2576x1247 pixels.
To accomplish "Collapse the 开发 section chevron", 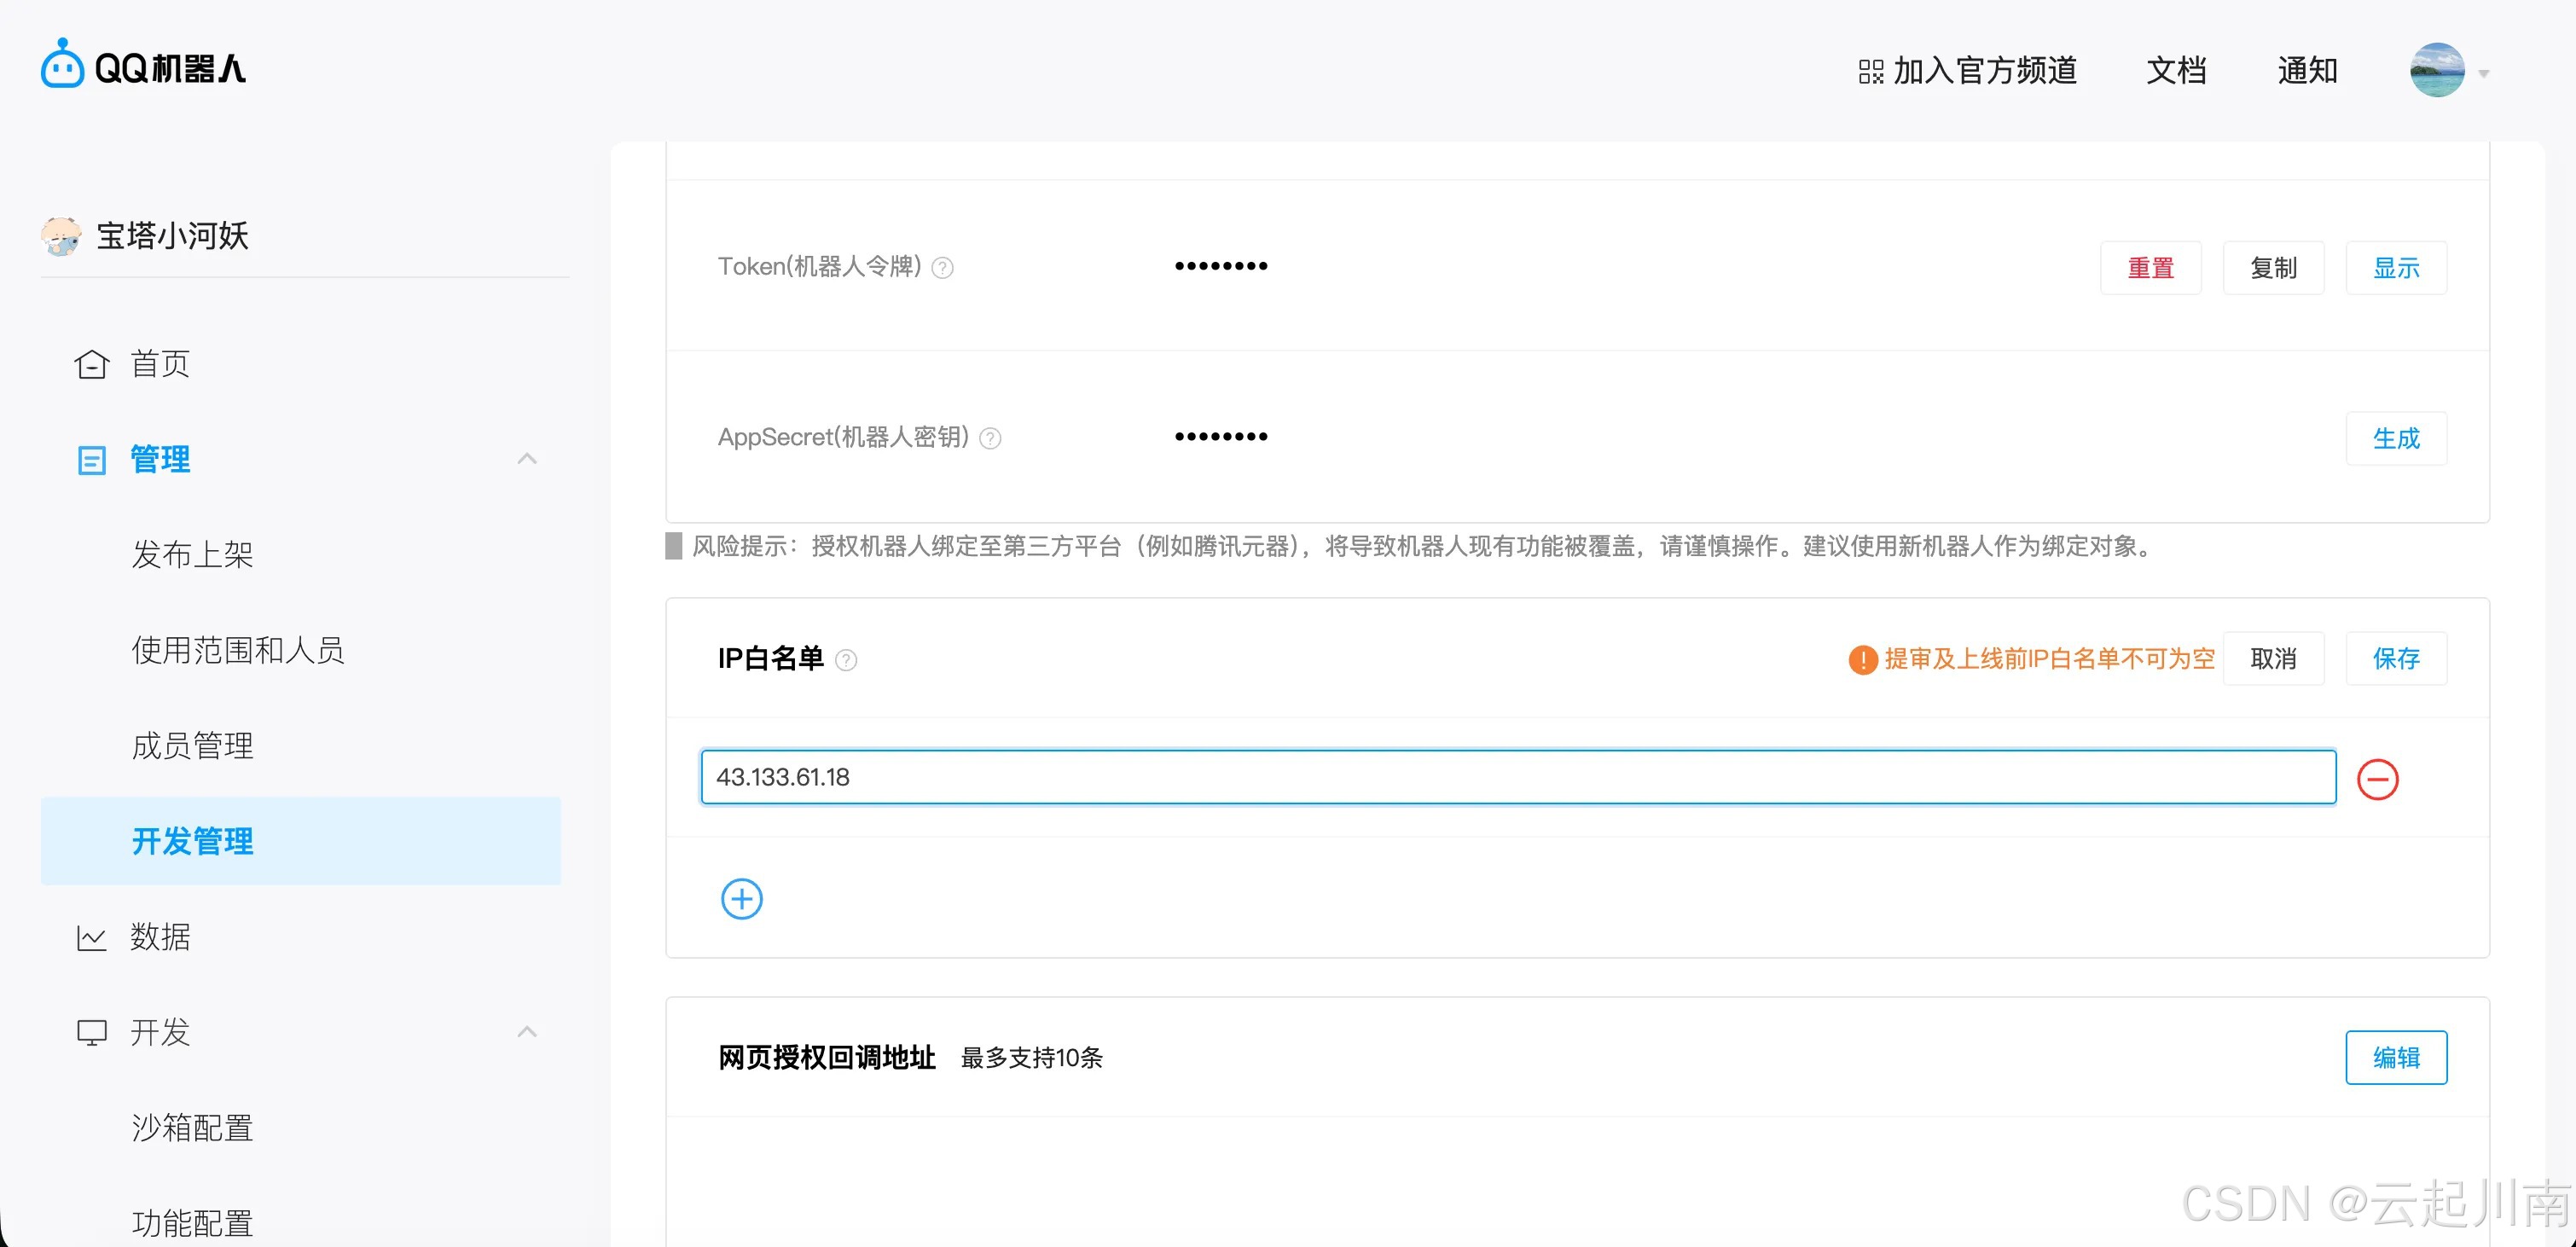I will (x=528, y=1031).
